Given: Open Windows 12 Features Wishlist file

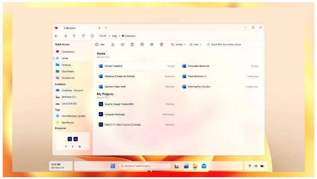Looking at the screenshot, I should click(137, 76).
